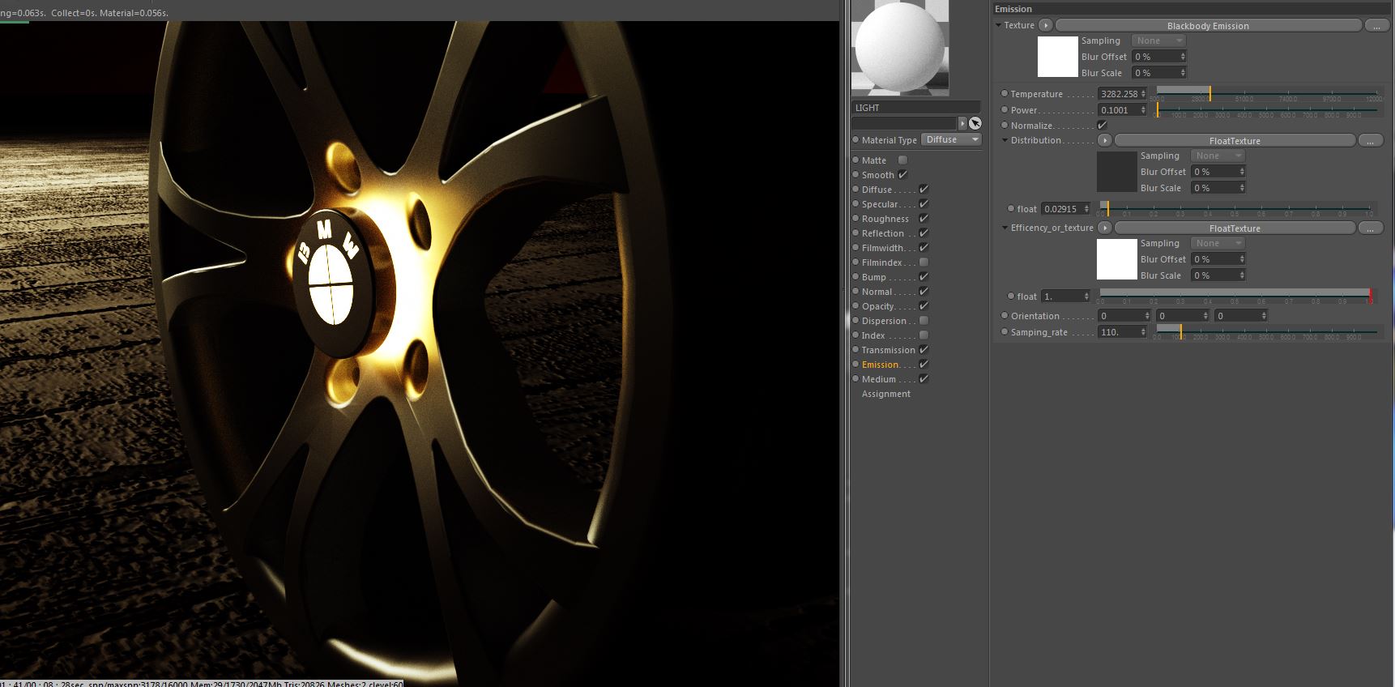Click the dark Distribution texture preview swatch
1395x687 pixels.
click(x=1117, y=172)
